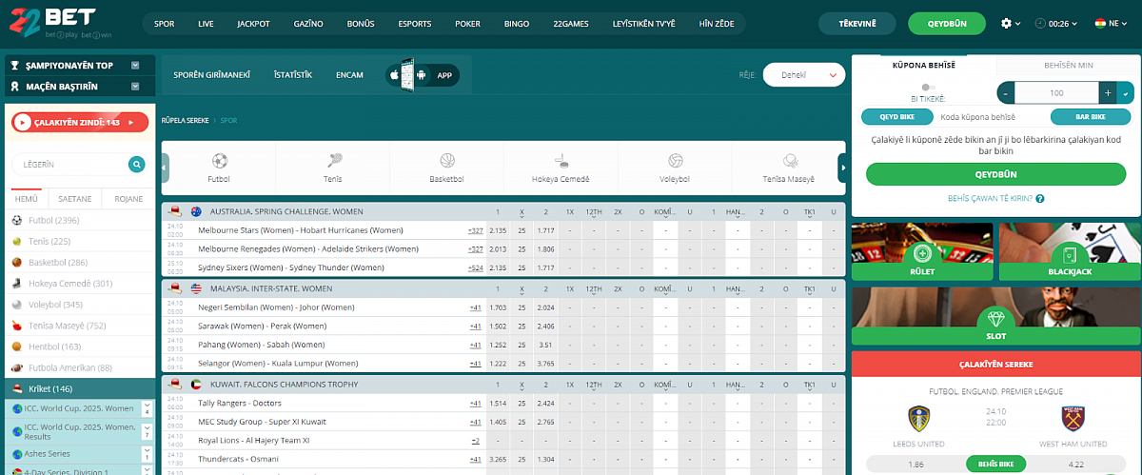Viewport: 1142px width, 475px height.
Task: Expand ICC World Cup 2025 Women league
Action: point(147,408)
